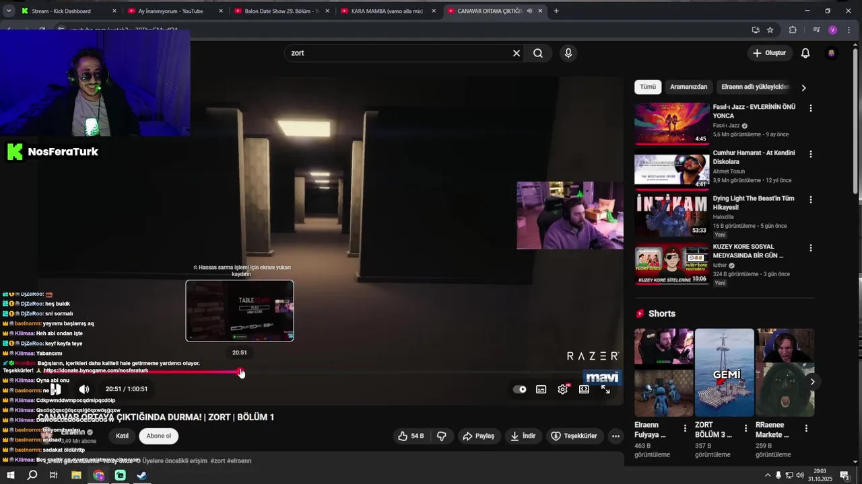Viewport: 862px width, 484px height.
Task: Open YouTube notifications bell
Action: 805,53
